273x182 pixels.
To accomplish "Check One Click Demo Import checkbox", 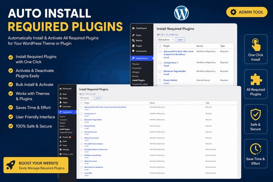I will 81,144.
